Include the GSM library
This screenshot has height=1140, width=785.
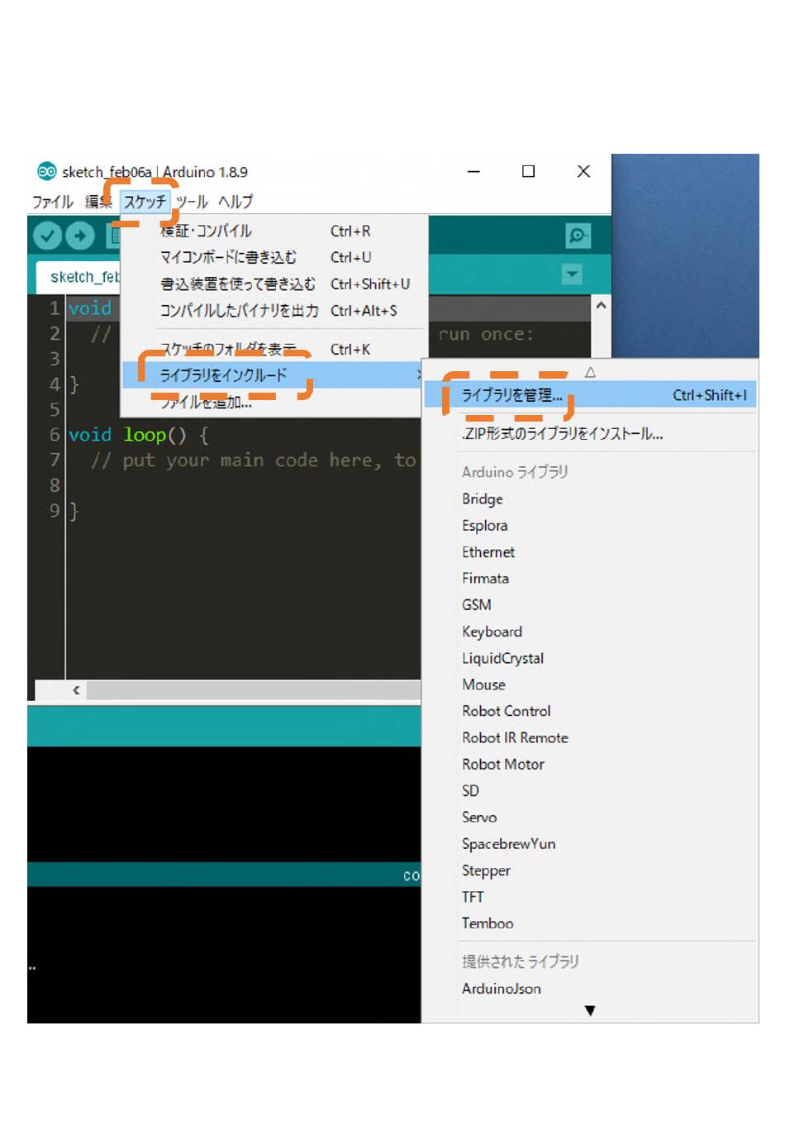pyautogui.click(x=590, y=604)
